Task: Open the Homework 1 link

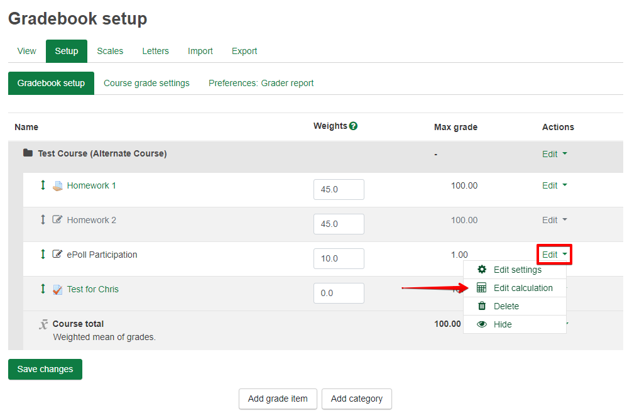Action: coord(91,185)
